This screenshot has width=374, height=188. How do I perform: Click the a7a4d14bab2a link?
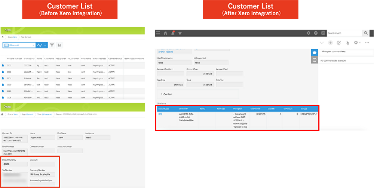pyautogui.click(x=166, y=51)
